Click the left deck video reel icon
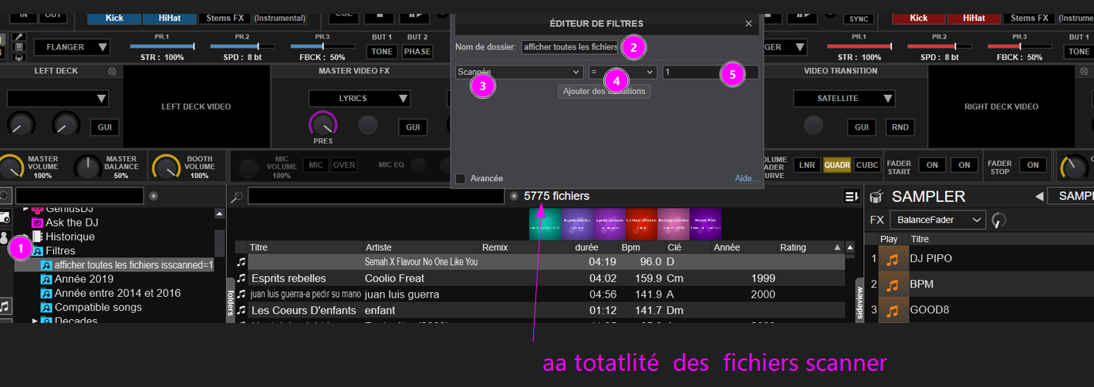This screenshot has width=1094, height=387. coord(112,71)
